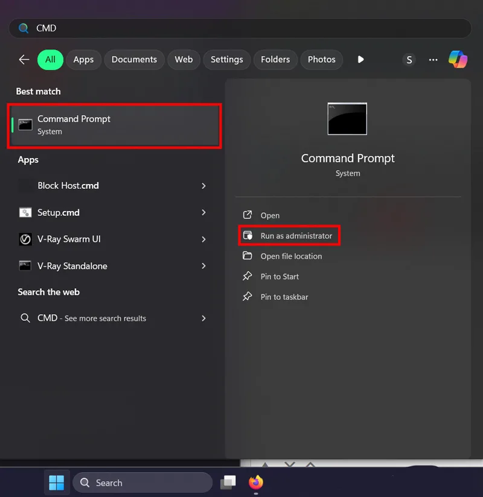Click the Pin to taskbar pin icon
483x497 pixels.
pos(248,296)
